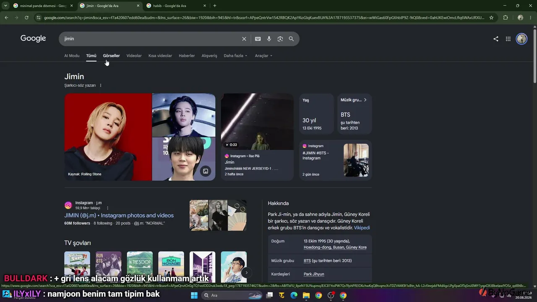This screenshot has height=302, width=537.
Task: Share this search results page
Action: [496, 39]
